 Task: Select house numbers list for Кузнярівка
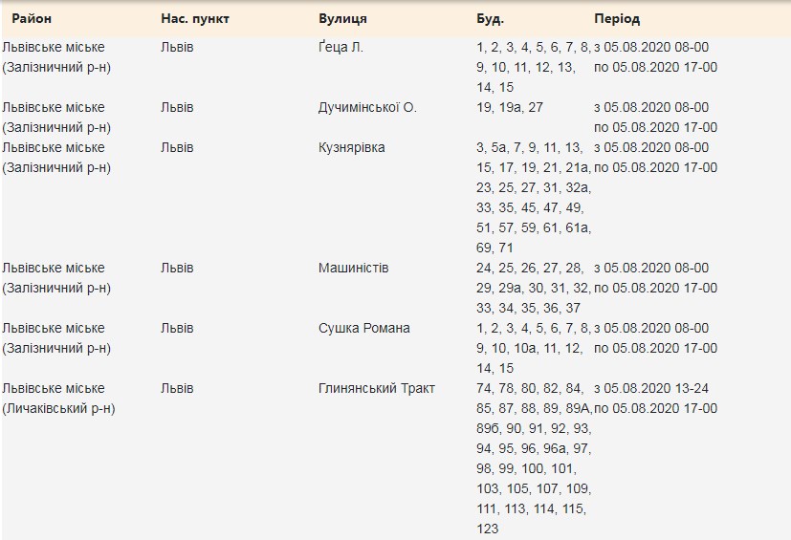coord(532,197)
